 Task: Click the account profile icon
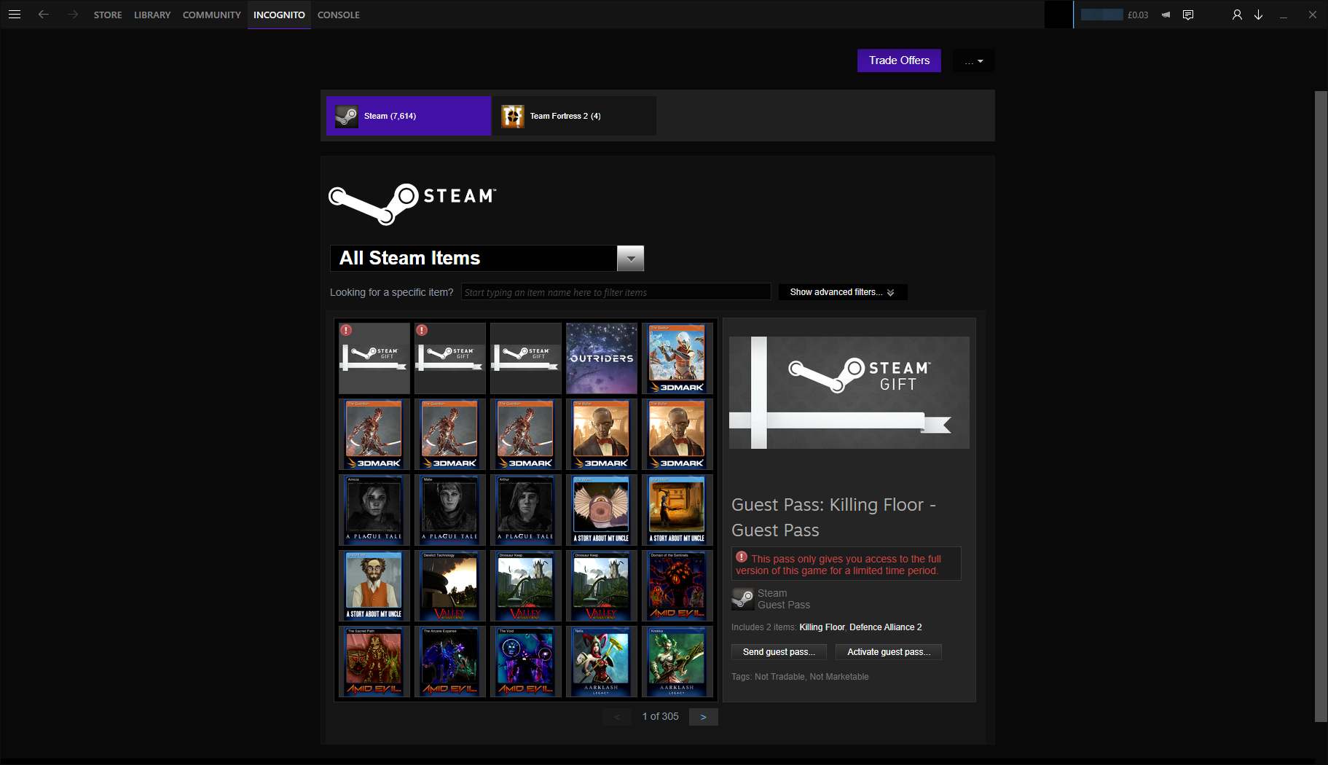click(1237, 15)
